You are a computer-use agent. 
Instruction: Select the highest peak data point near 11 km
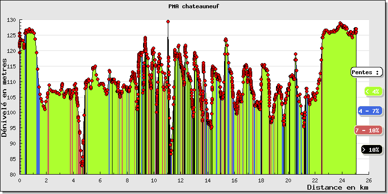click(x=168, y=22)
